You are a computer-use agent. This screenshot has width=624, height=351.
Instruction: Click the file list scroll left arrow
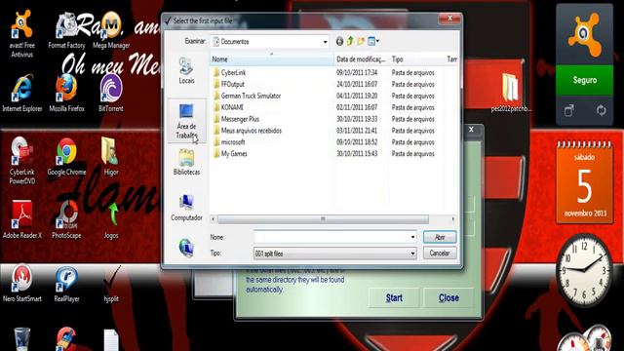(x=214, y=219)
